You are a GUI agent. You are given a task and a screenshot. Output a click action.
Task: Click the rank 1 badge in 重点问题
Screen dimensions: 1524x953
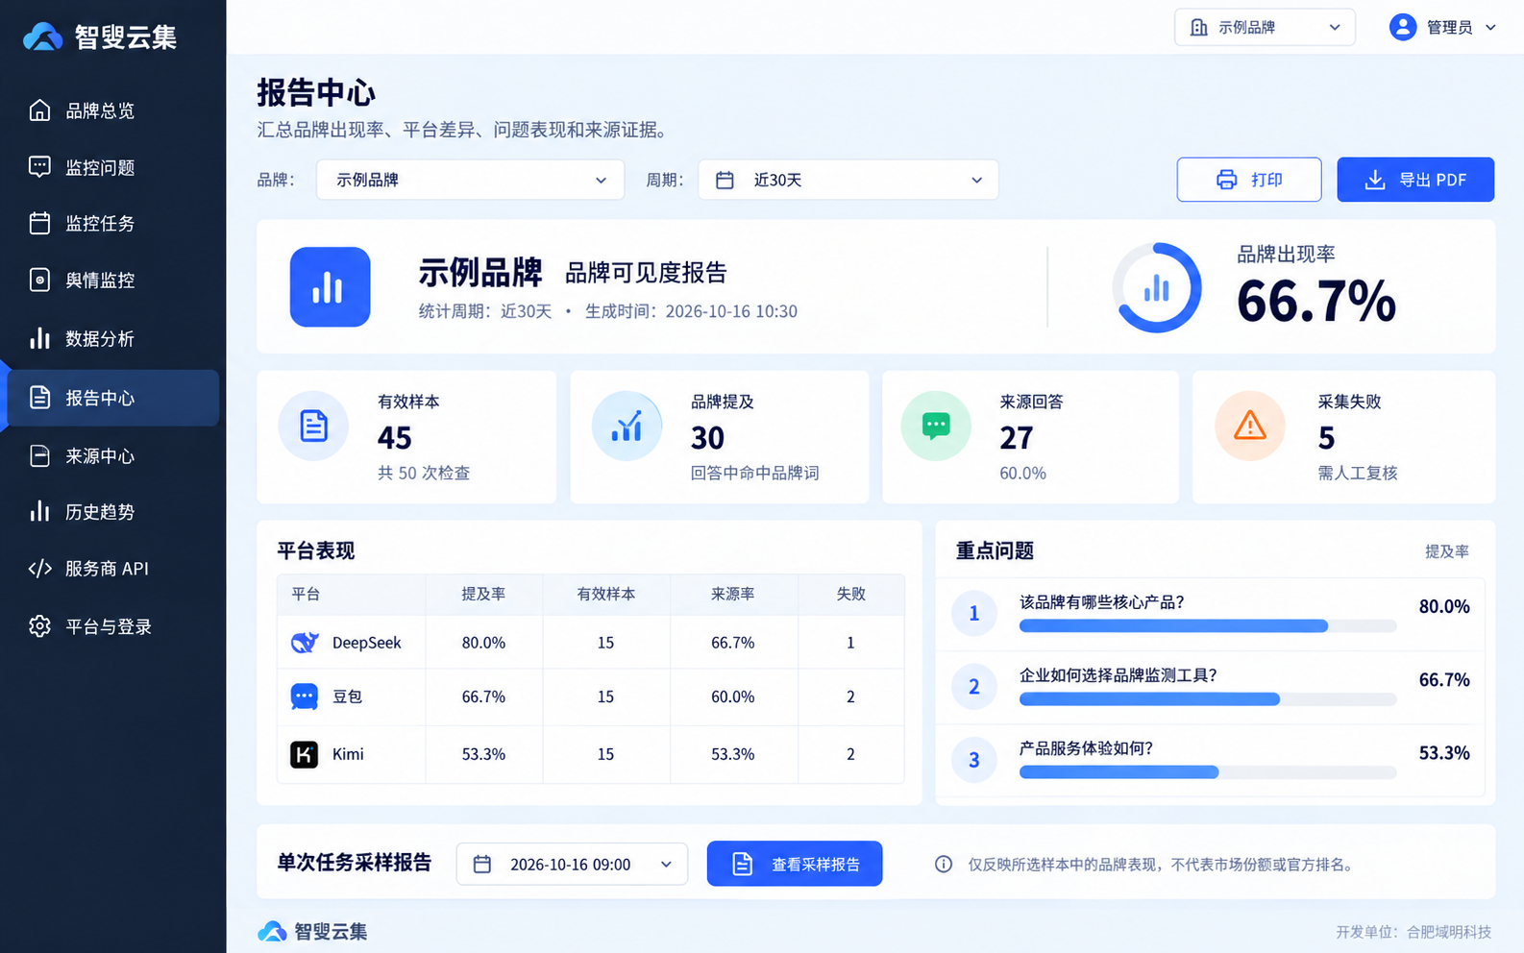pos(974,613)
